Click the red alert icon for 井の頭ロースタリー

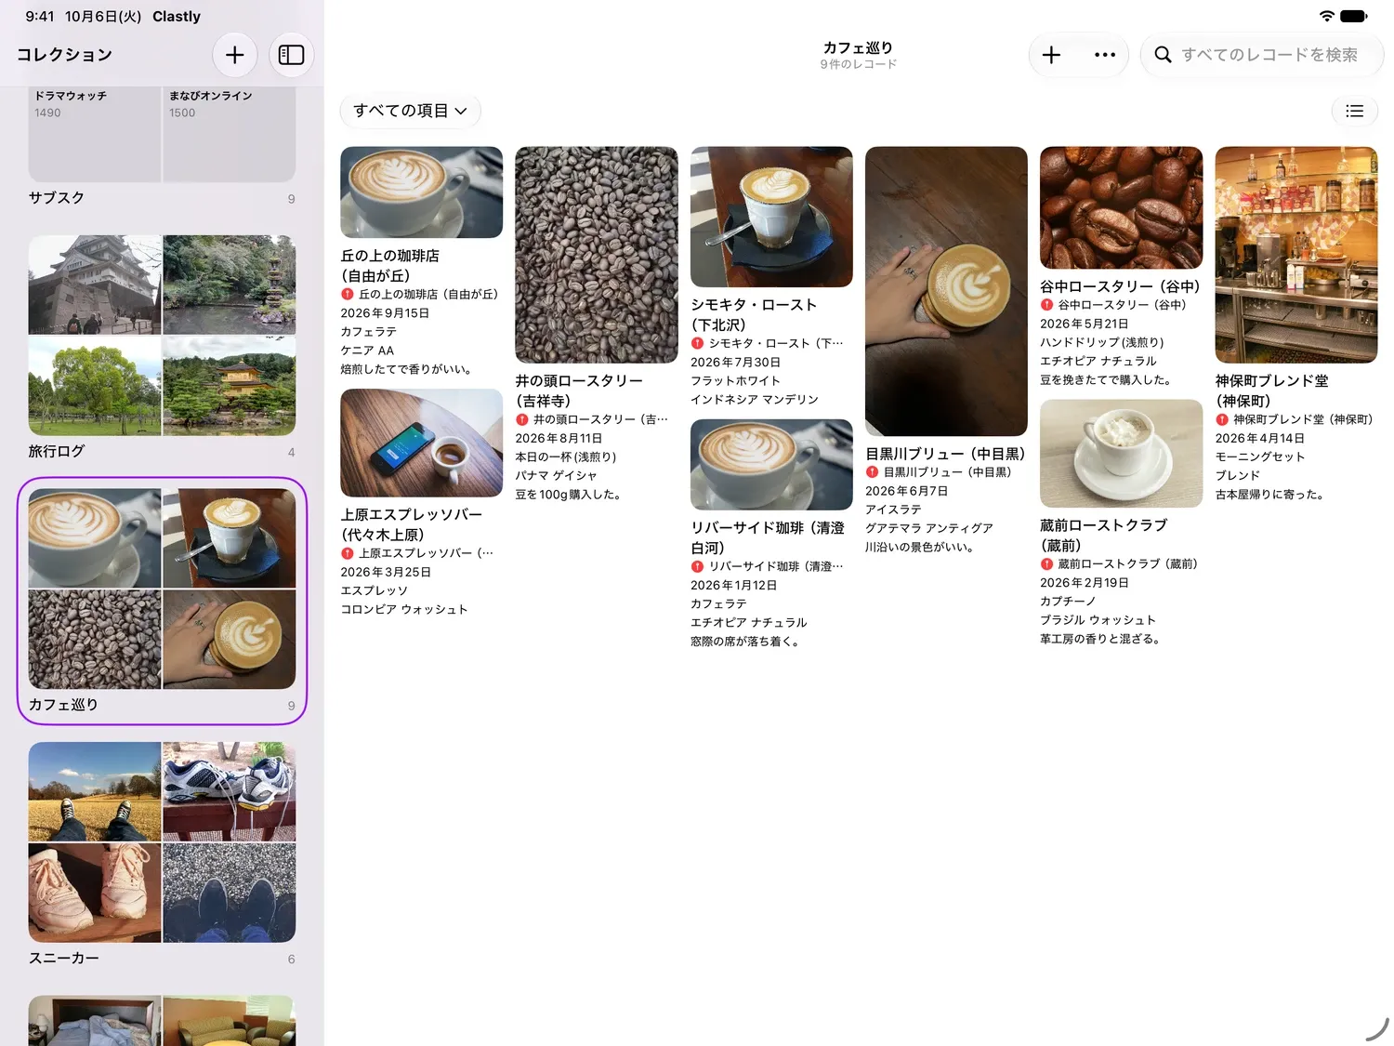click(x=522, y=419)
